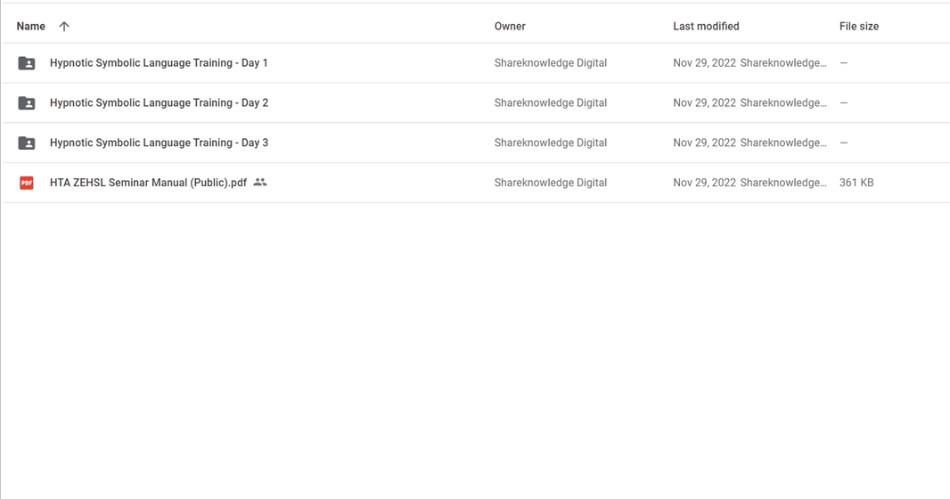Click the owner name in the PDF row
The height and width of the screenshot is (499, 950).
(x=550, y=183)
